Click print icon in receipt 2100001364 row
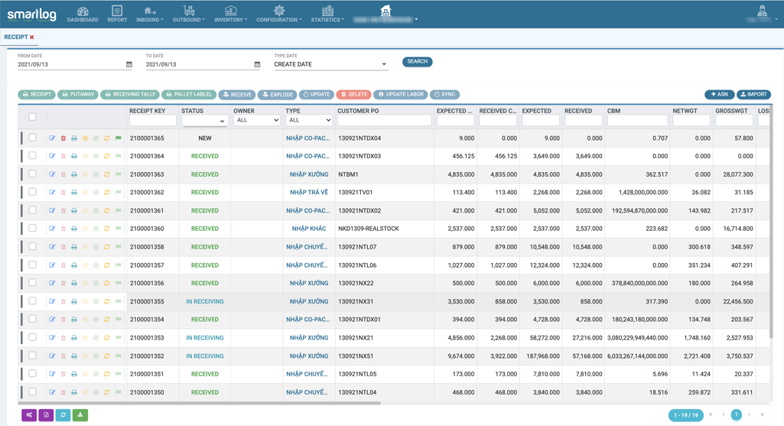 pyautogui.click(x=74, y=156)
